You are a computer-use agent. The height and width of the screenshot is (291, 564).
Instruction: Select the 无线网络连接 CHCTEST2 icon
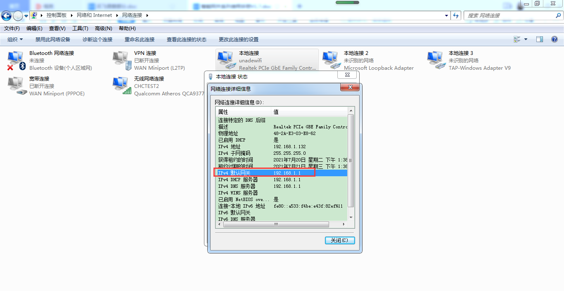[121, 86]
